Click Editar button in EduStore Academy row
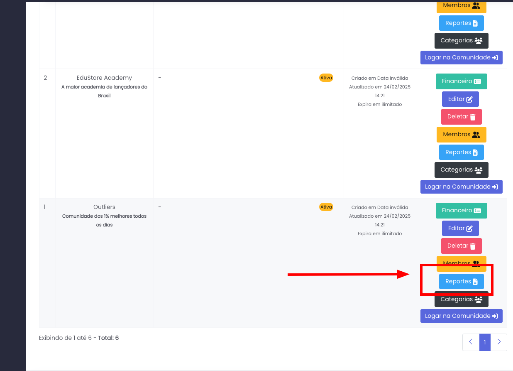This screenshot has height=371, width=513. tap(460, 99)
